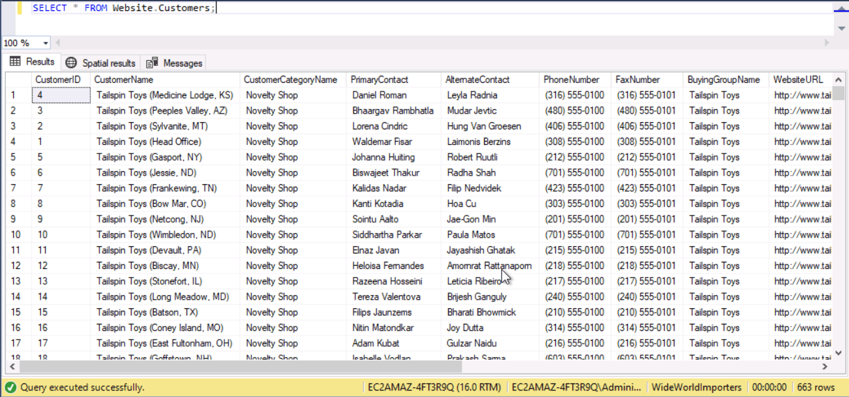Image resolution: width=849 pixels, height=397 pixels.
Task: Select the Leticia Ribeiro cell
Action: (x=491, y=281)
